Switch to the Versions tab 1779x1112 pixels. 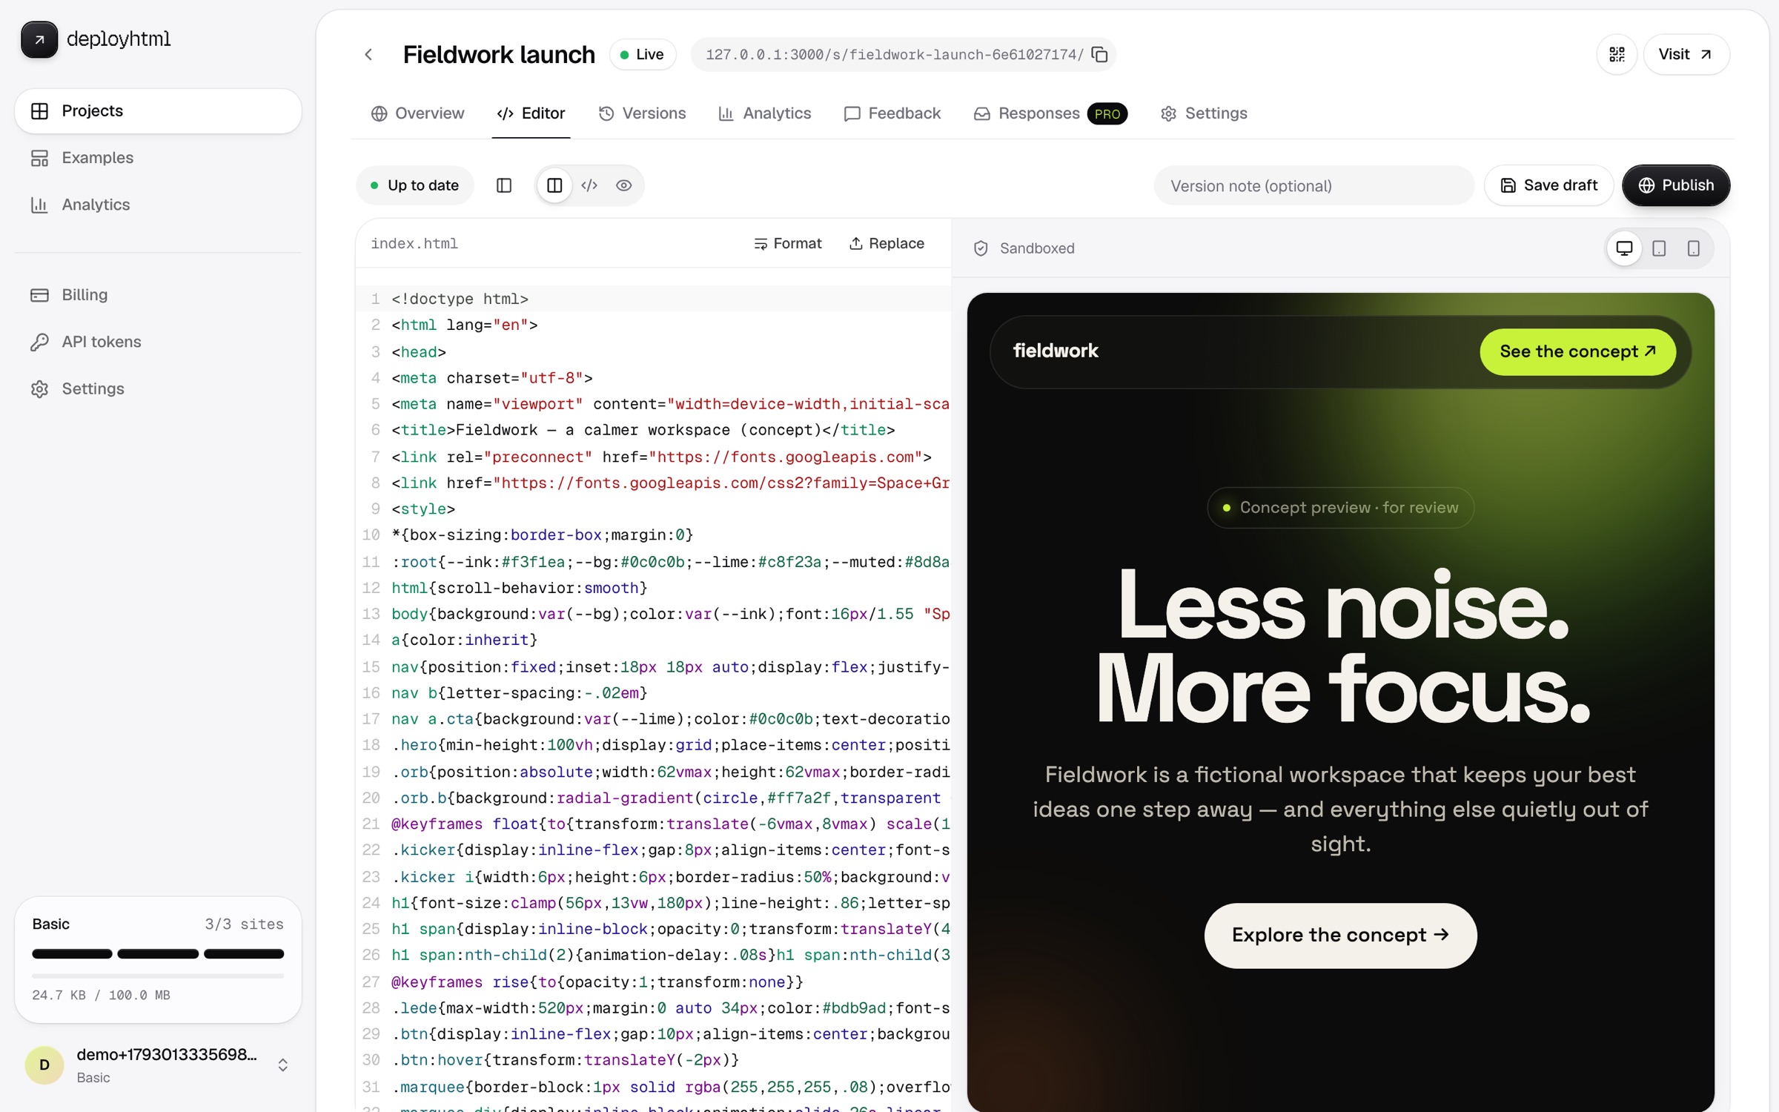pos(643,113)
